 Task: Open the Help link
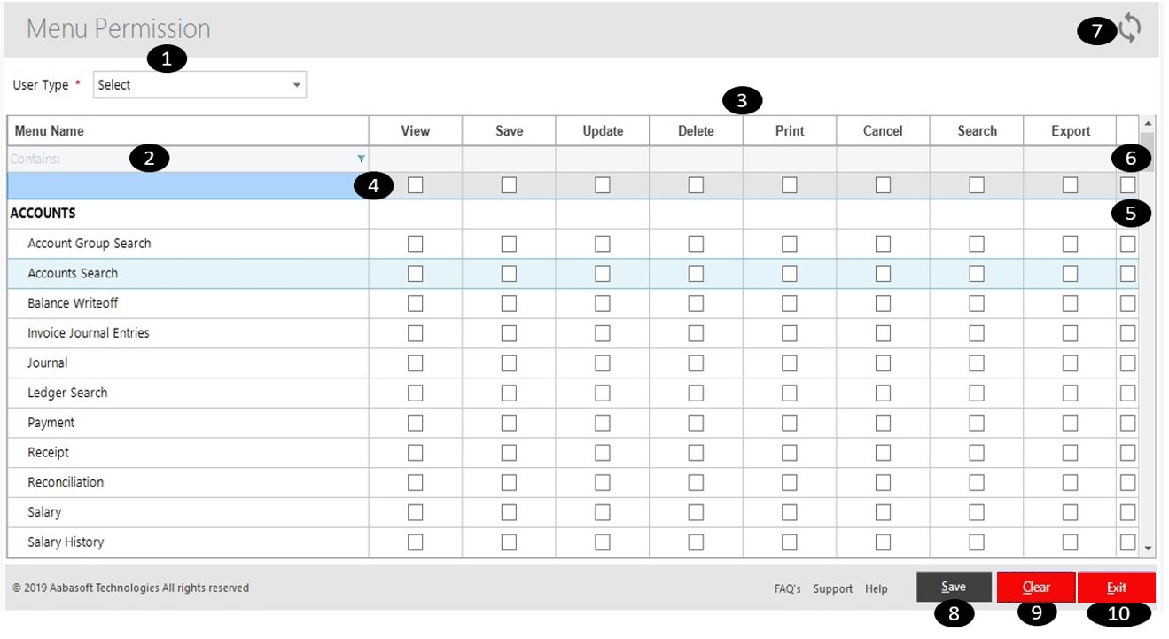[876, 588]
